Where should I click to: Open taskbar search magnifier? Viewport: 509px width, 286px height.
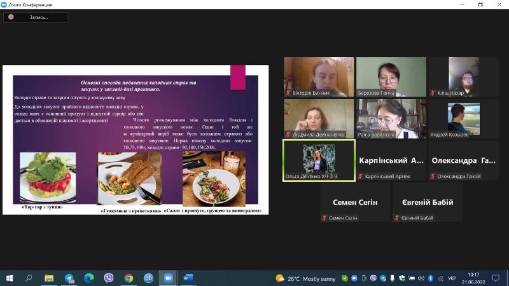(x=29, y=278)
